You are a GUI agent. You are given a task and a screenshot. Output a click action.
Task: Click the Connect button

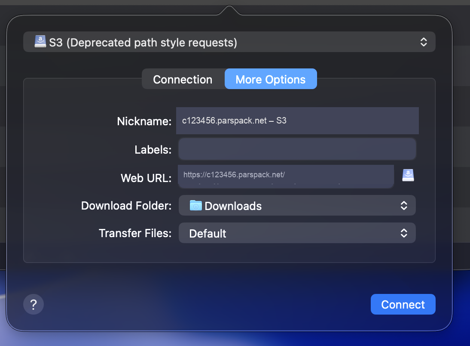[403, 305]
